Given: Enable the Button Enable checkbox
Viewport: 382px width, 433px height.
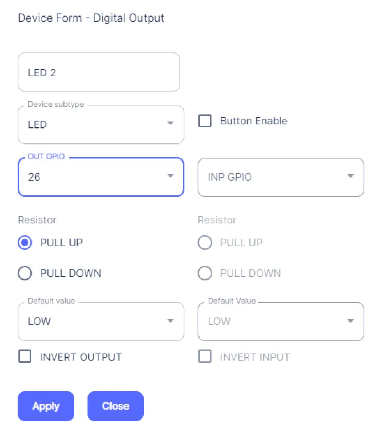Looking at the screenshot, I should pyautogui.click(x=204, y=121).
